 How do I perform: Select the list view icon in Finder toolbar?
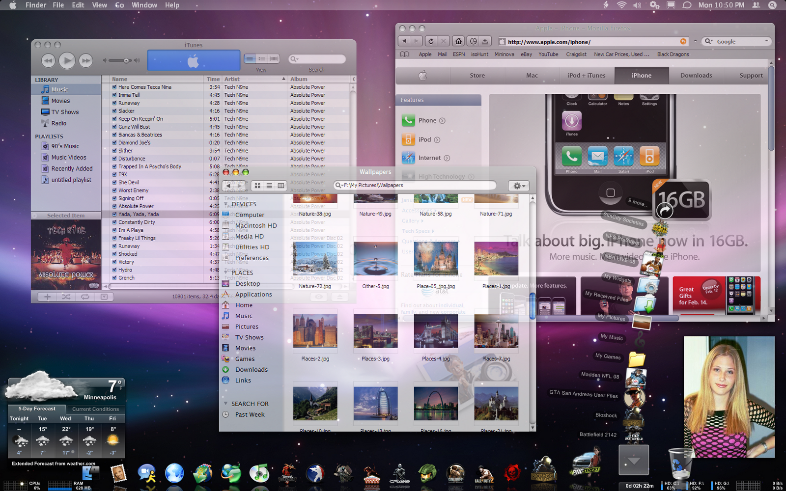[269, 186]
